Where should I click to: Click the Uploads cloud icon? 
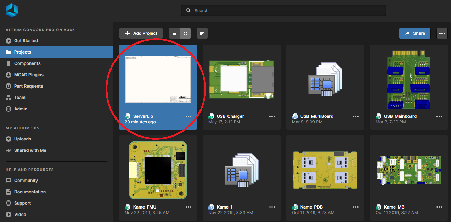(x=9, y=139)
